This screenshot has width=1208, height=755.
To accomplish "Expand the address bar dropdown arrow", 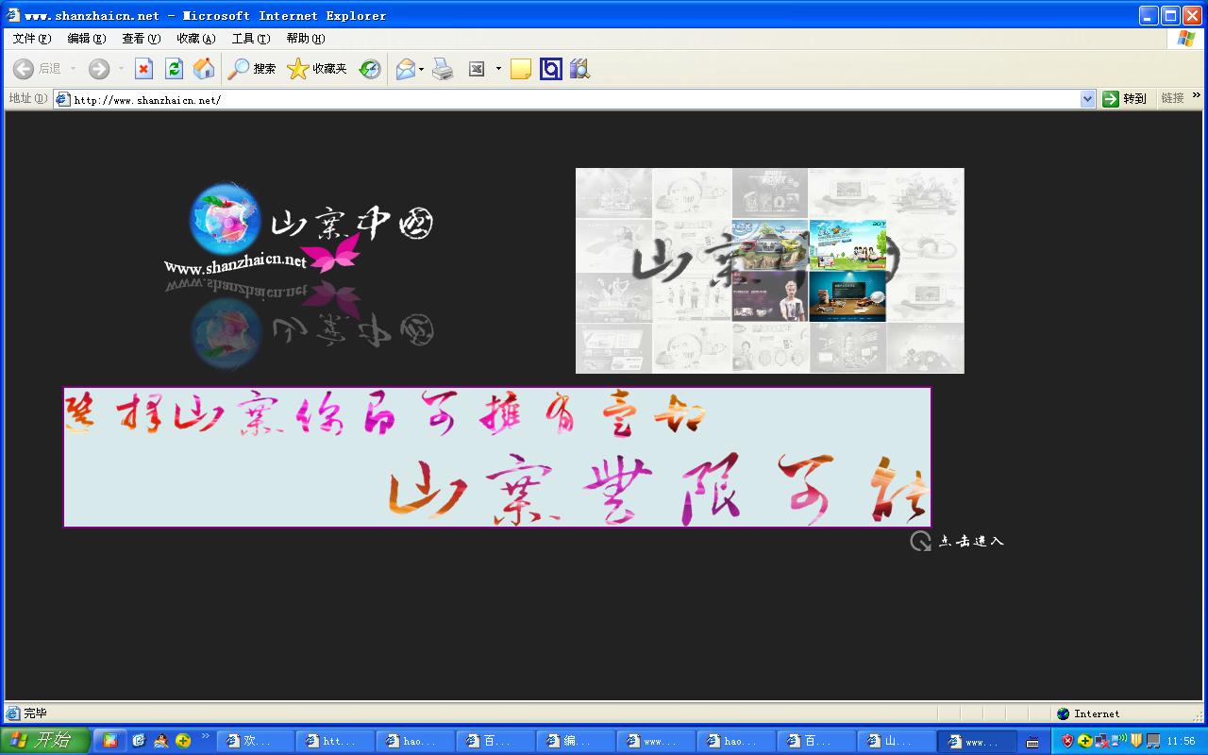I will (x=1087, y=99).
